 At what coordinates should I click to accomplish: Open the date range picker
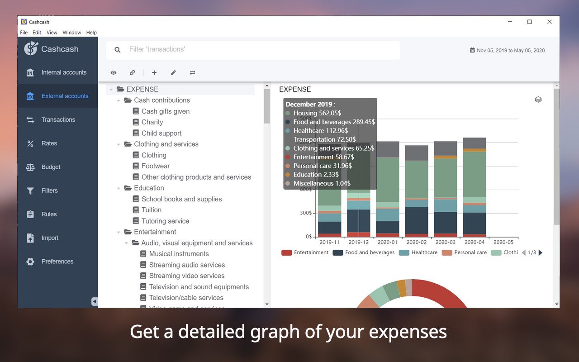[508, 50]
